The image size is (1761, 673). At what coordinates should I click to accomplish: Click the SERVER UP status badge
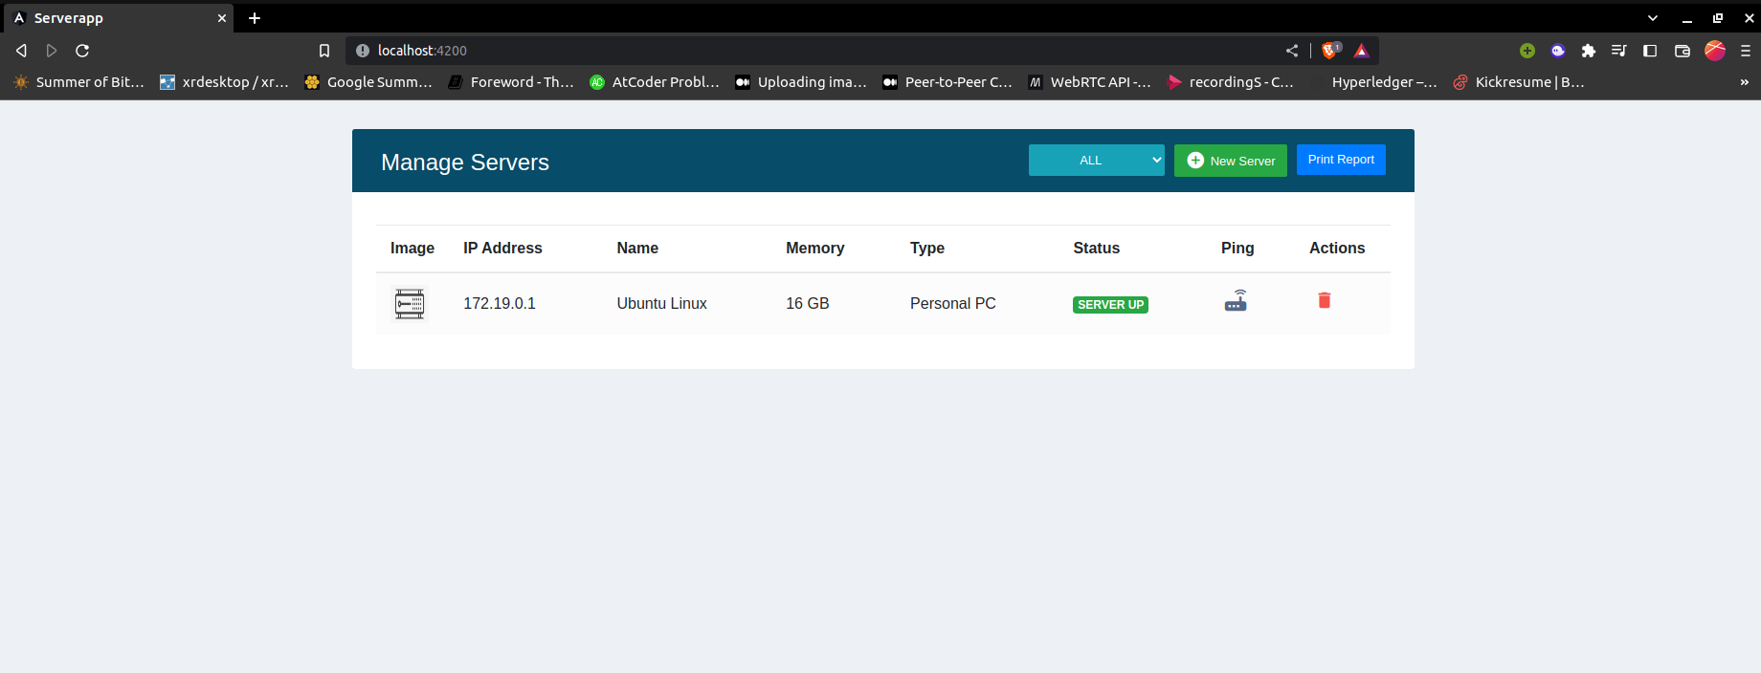click(x=1110, y=305)
